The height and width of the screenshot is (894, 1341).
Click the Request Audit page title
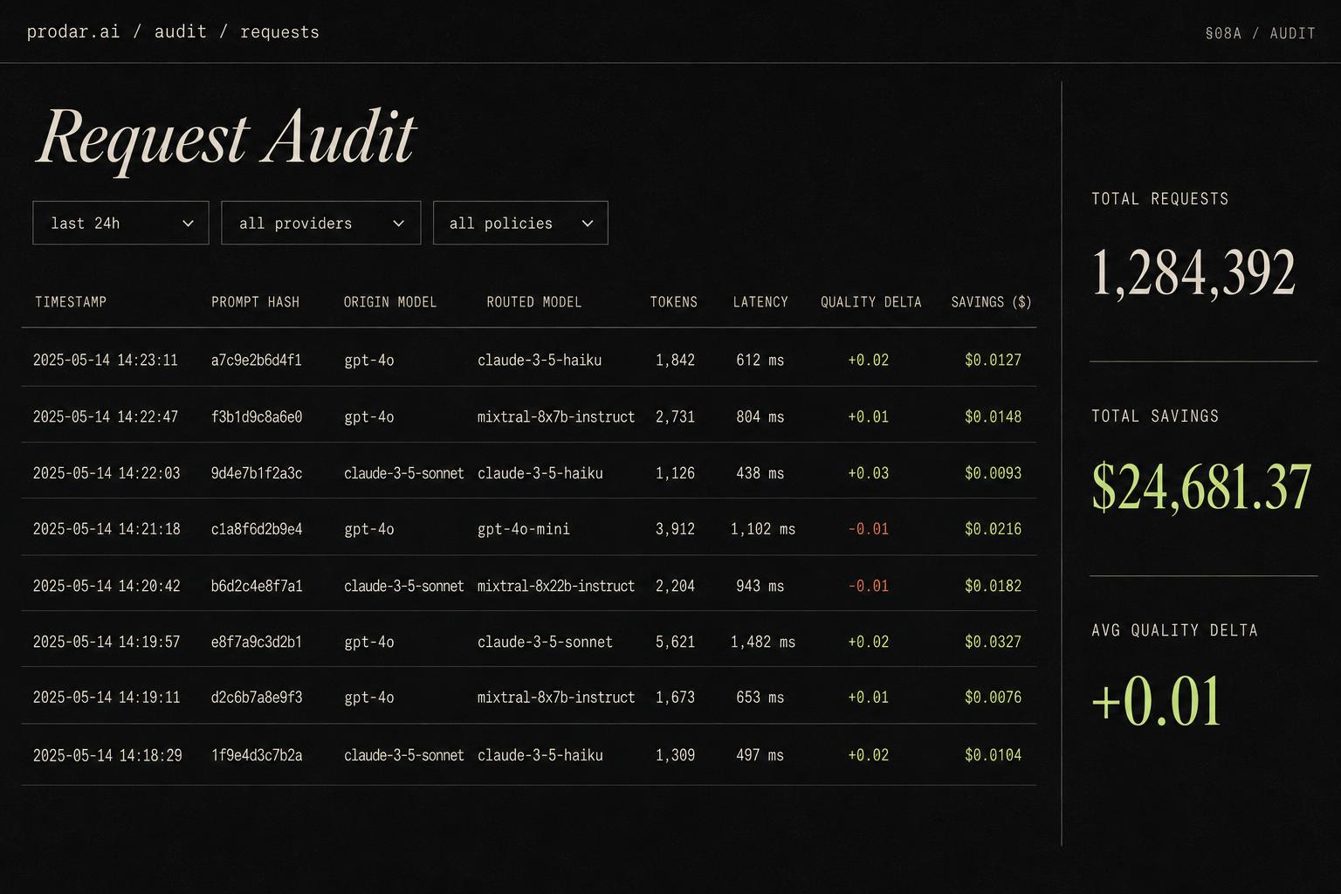point(226,138)
